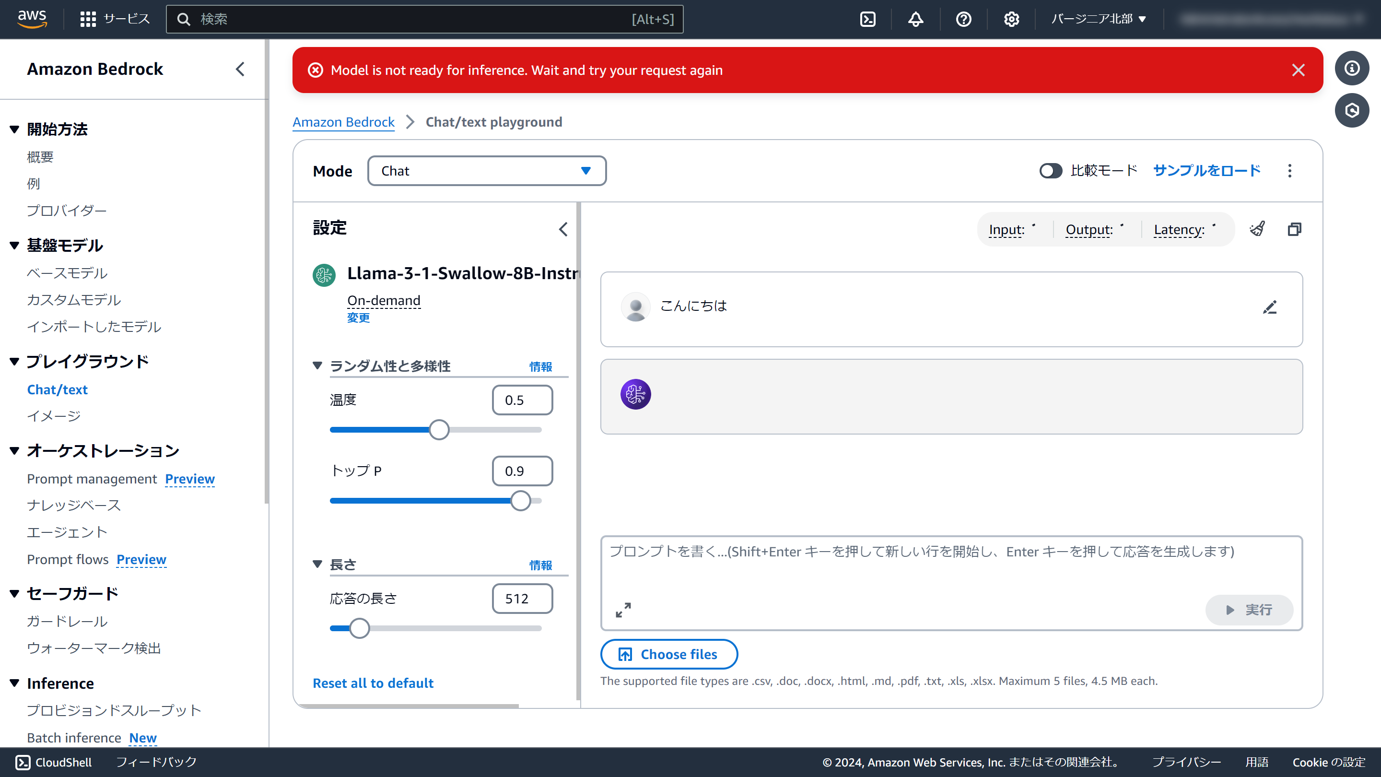Open the settings gear in top bar
This screenshot has width=1381, height=777.
(x=1011, y=19)
